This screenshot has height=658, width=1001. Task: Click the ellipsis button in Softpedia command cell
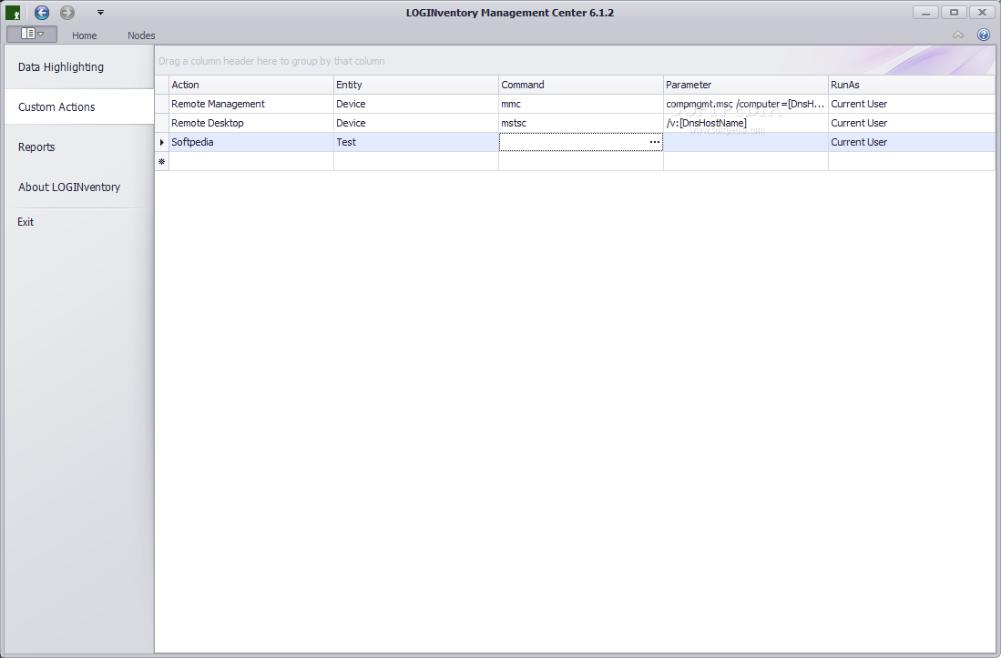[654, 142]
